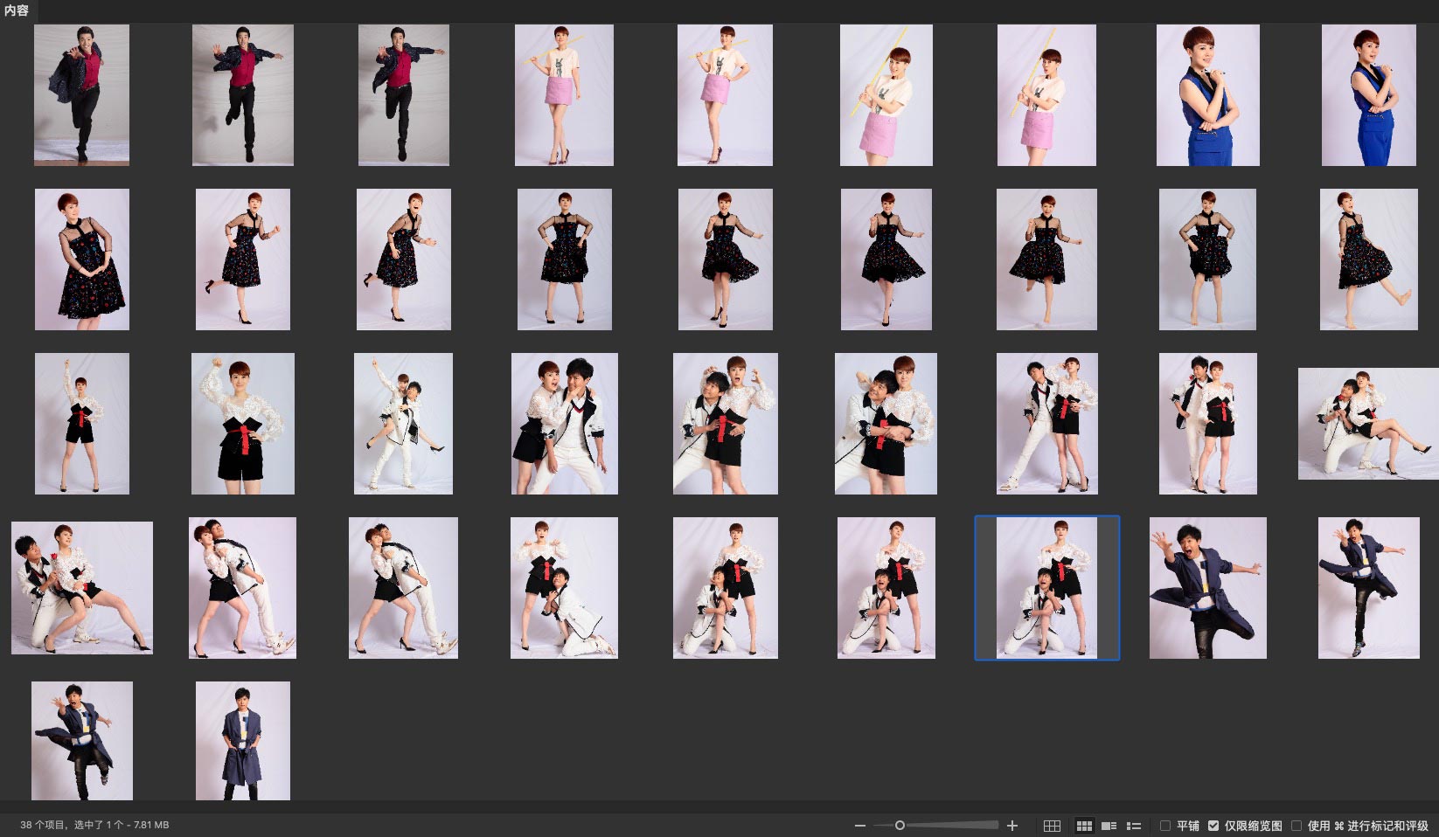This screenshot has height=837, width=1439.
Task: Select close-up woman in blue vest with microphone
Action: click(1207, 94)
